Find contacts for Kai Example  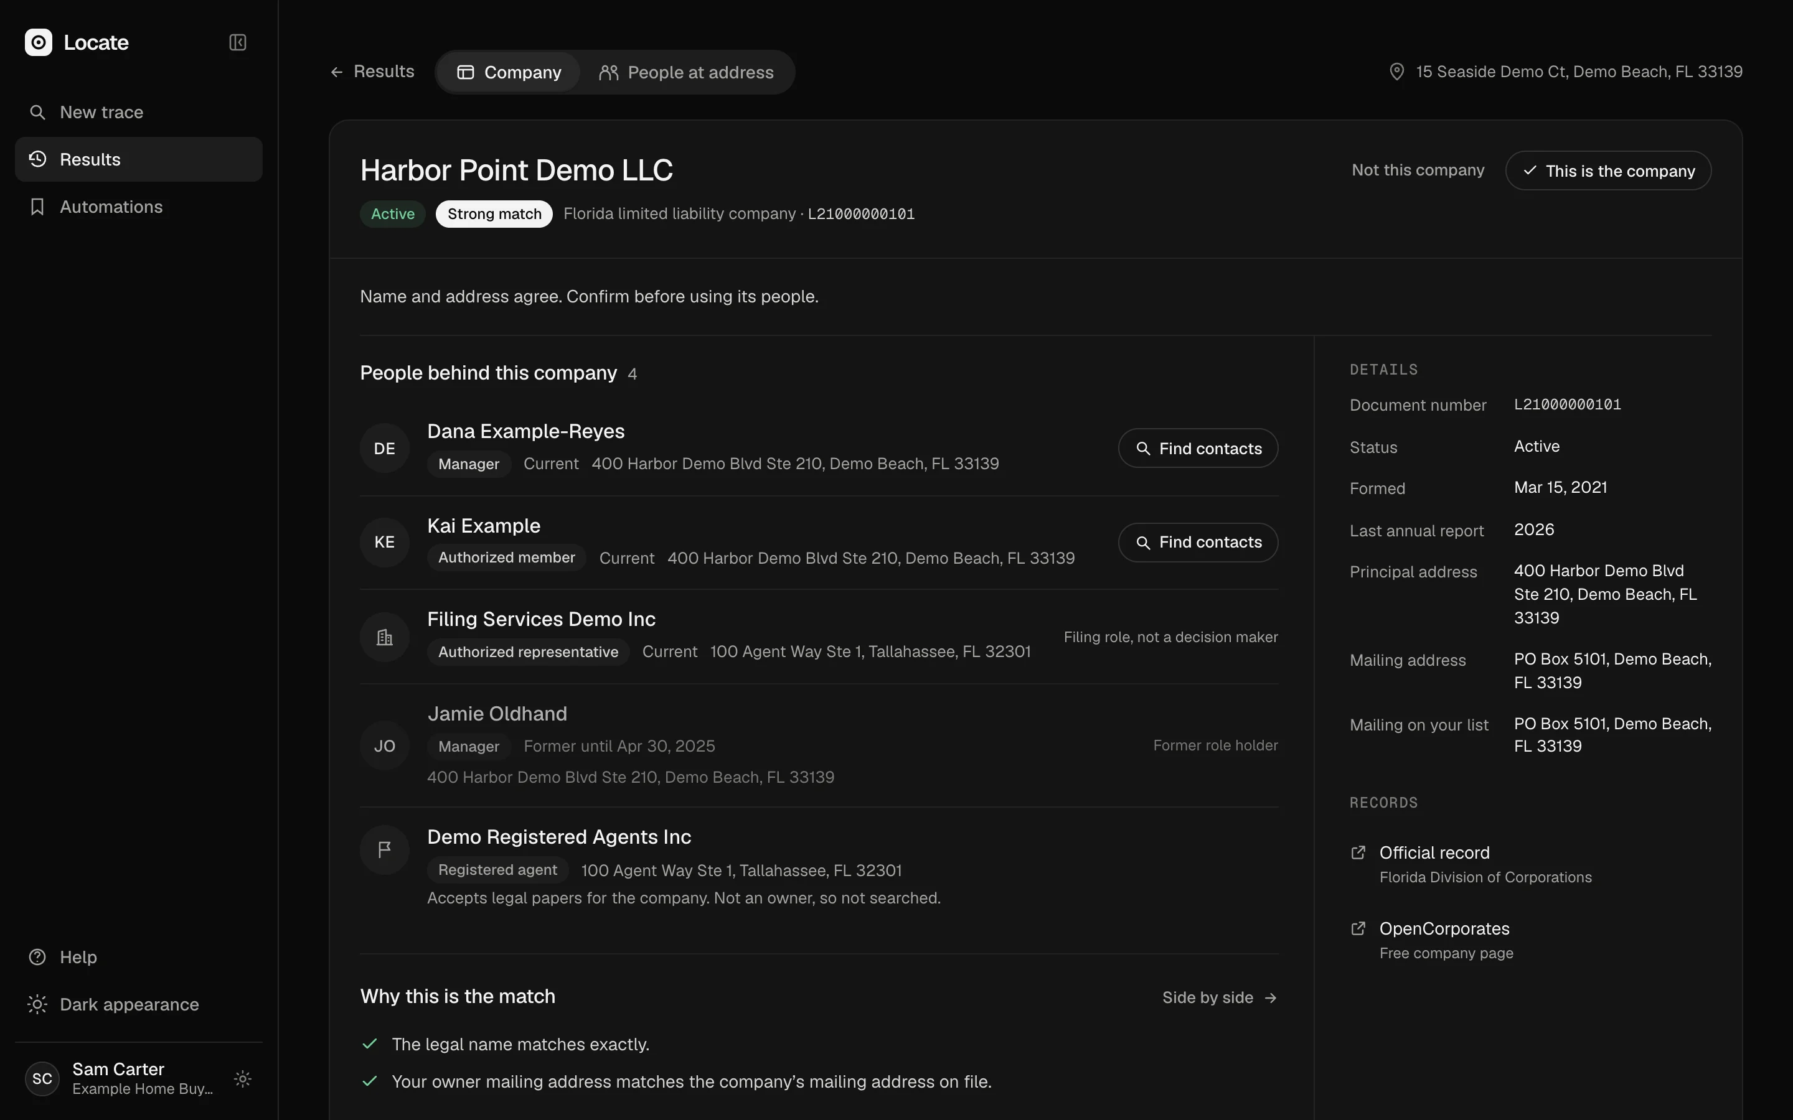(1197, 542)
